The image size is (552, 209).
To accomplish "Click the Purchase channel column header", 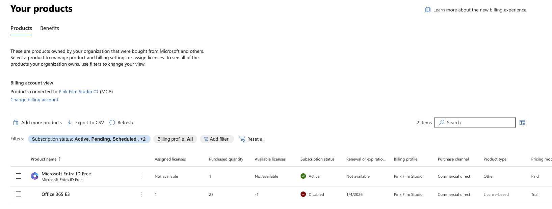I will 453,159.
